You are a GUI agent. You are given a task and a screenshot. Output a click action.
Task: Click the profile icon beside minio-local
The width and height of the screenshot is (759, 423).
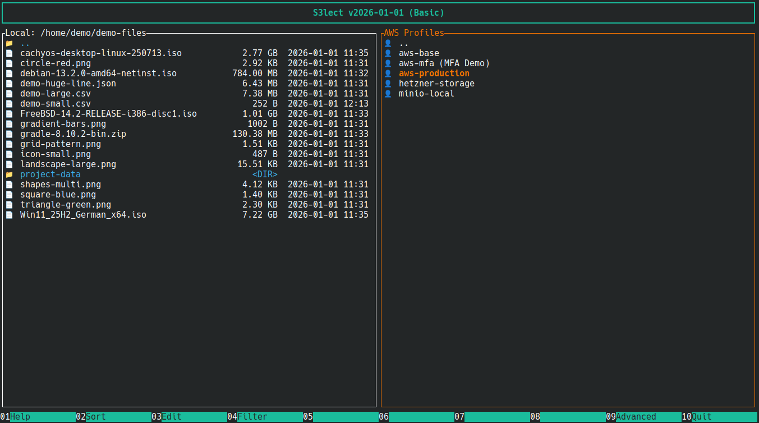(388, 93)
